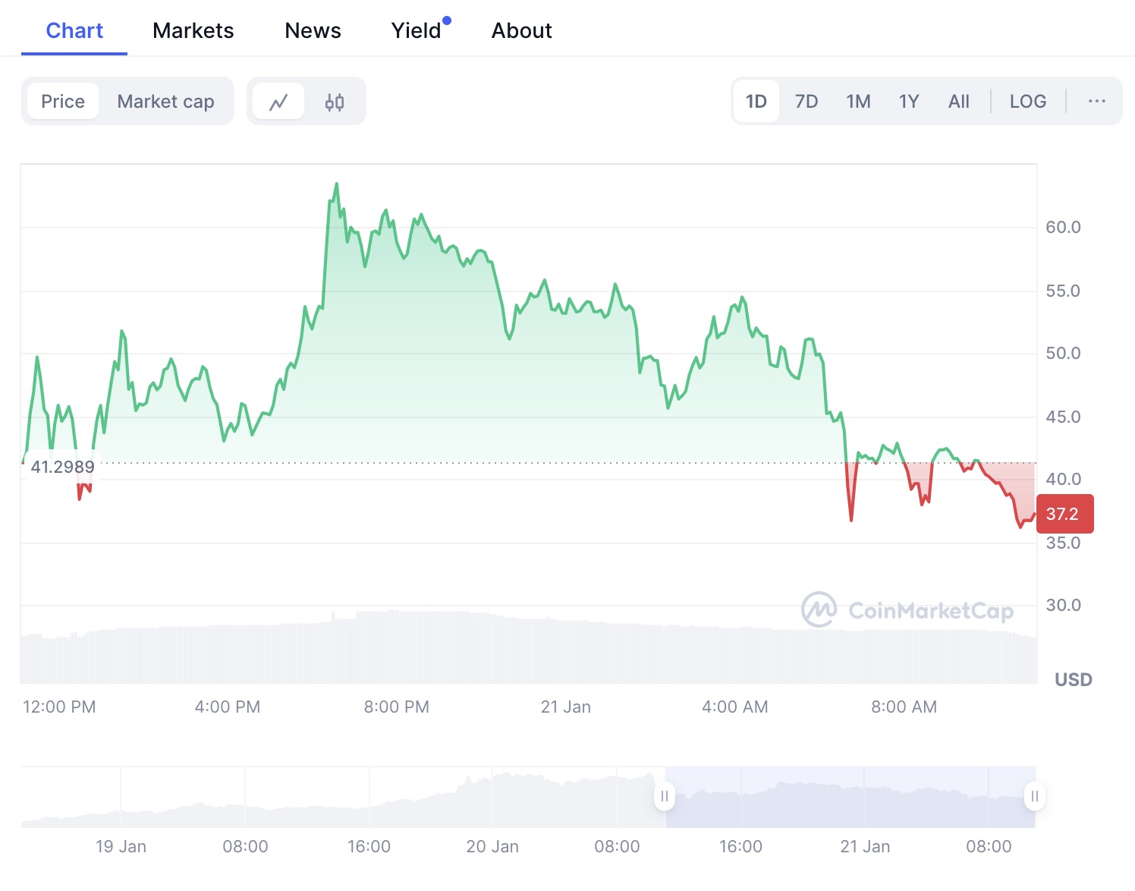Show All time price history

point(958,102)
